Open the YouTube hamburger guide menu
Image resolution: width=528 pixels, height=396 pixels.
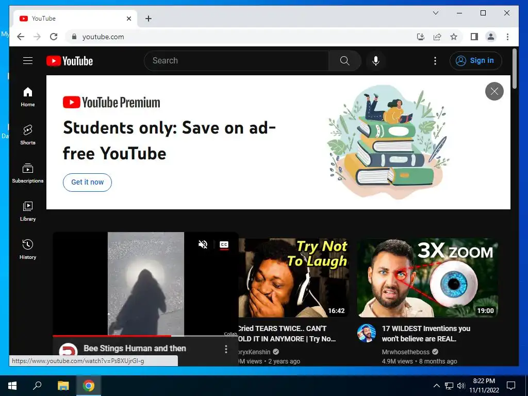pos(28,61)
